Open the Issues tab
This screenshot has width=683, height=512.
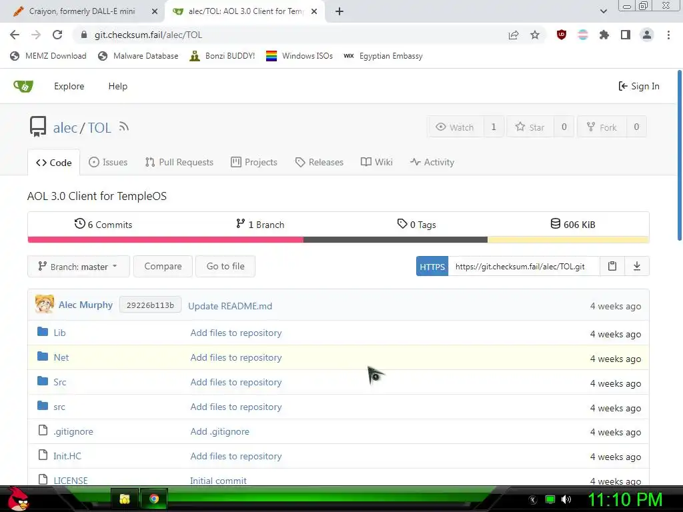click(108, 163)
